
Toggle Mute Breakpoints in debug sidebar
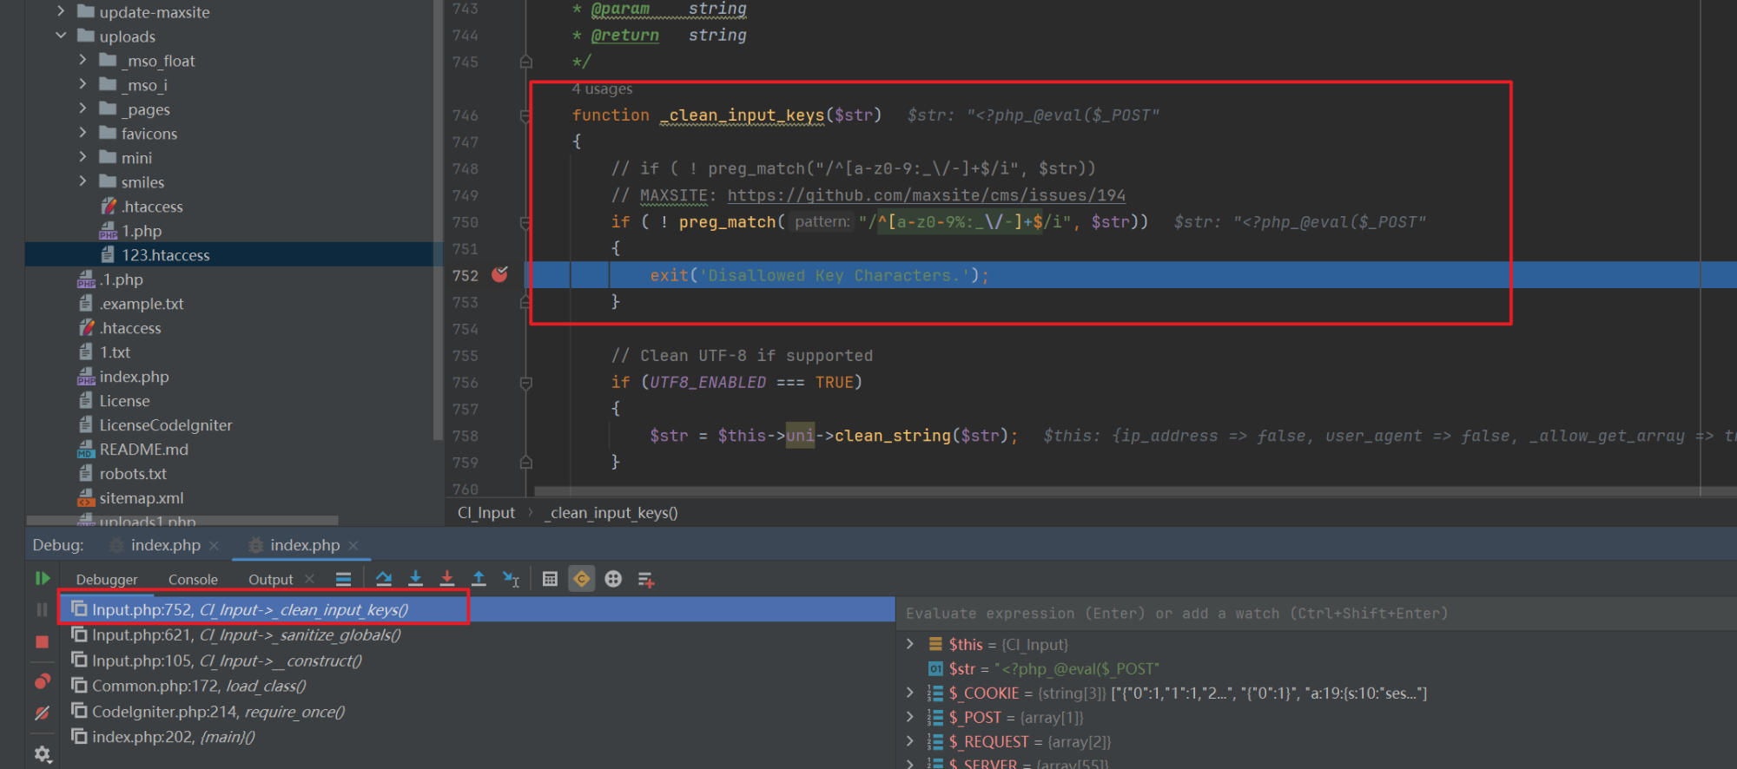(42, 713)
